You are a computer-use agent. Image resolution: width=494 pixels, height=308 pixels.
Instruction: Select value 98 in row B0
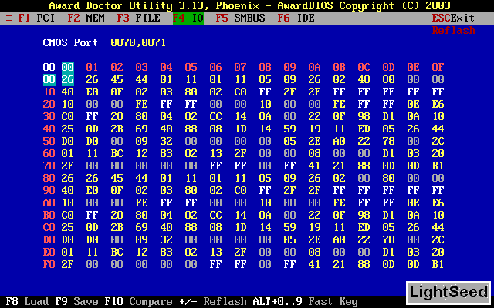pos(364,216)
